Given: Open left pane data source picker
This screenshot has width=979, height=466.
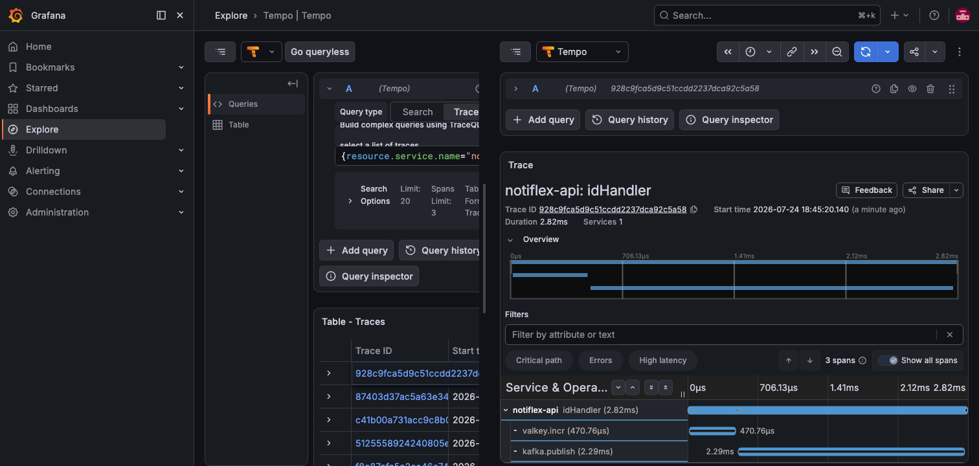Looking at the screenshot, I should click(x=262, y=52).
